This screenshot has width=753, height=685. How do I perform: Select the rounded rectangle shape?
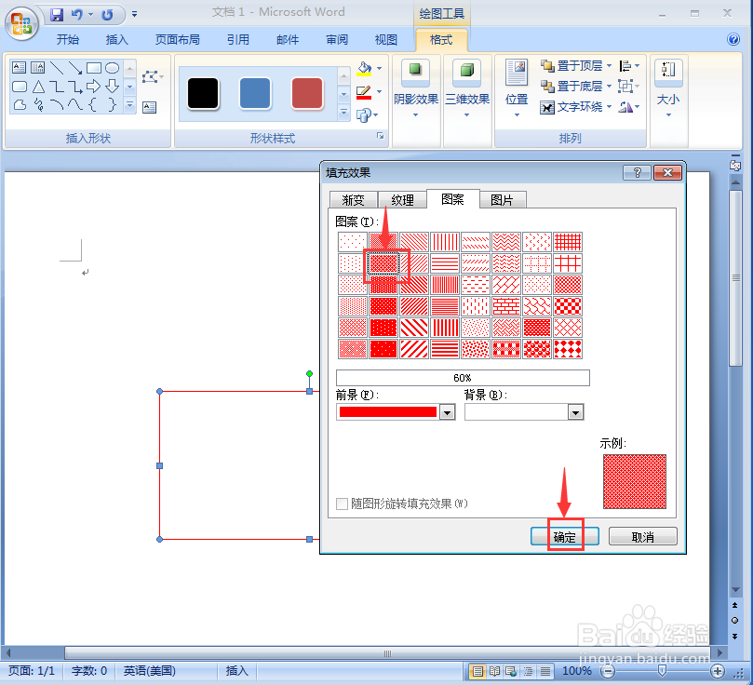click(19, 87)
